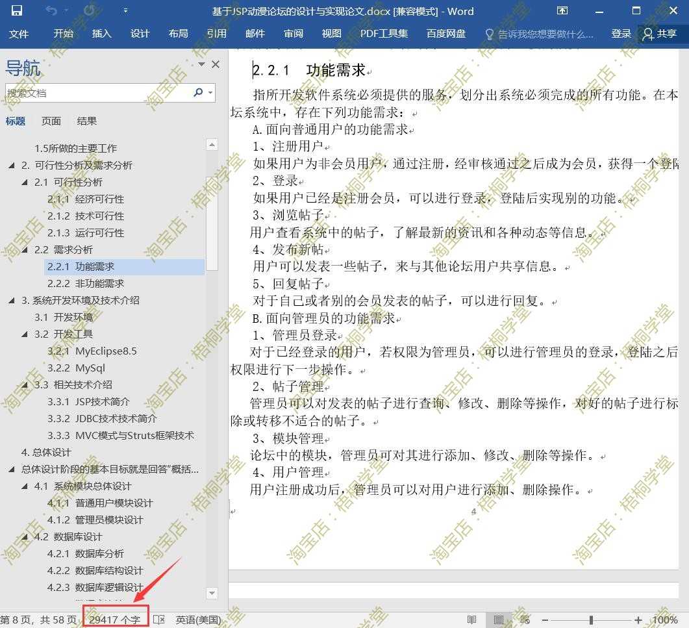Click the 登录 sign-in button
The width and height of the screenshot is (689, 628).
(621, 34)
